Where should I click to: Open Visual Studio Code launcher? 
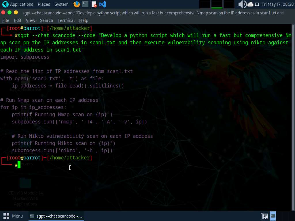tap(102, 4)
